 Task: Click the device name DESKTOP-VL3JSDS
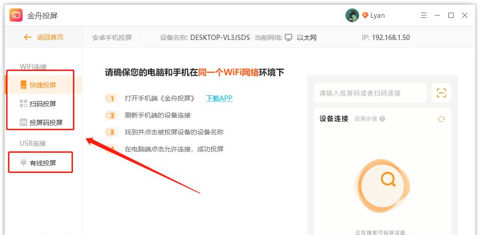pos(220,38)
